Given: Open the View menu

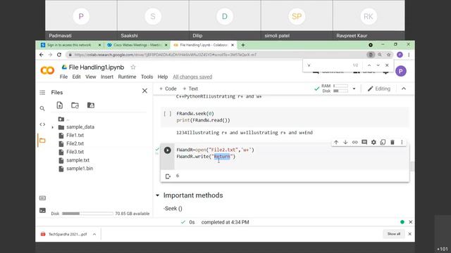Looking at the screenshot, I should (x=91, y=77).
